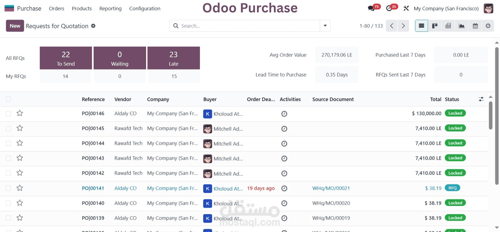Image resolution: width=500 pixels, height=232 pixels.
Task: Expand the search filter dropdown arrow
Action: point(325,26)
